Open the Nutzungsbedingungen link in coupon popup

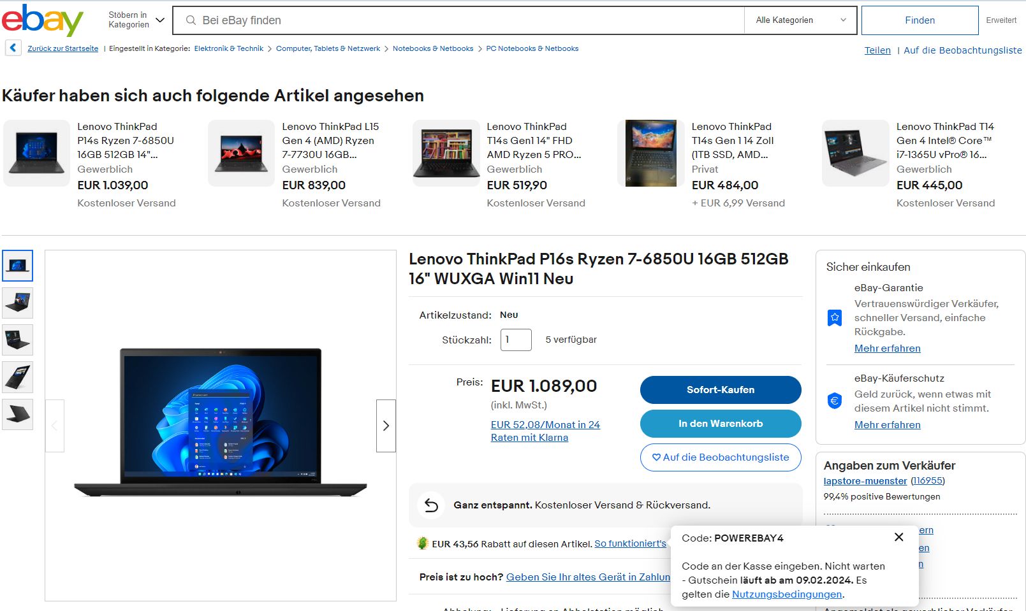pos(787,594)
